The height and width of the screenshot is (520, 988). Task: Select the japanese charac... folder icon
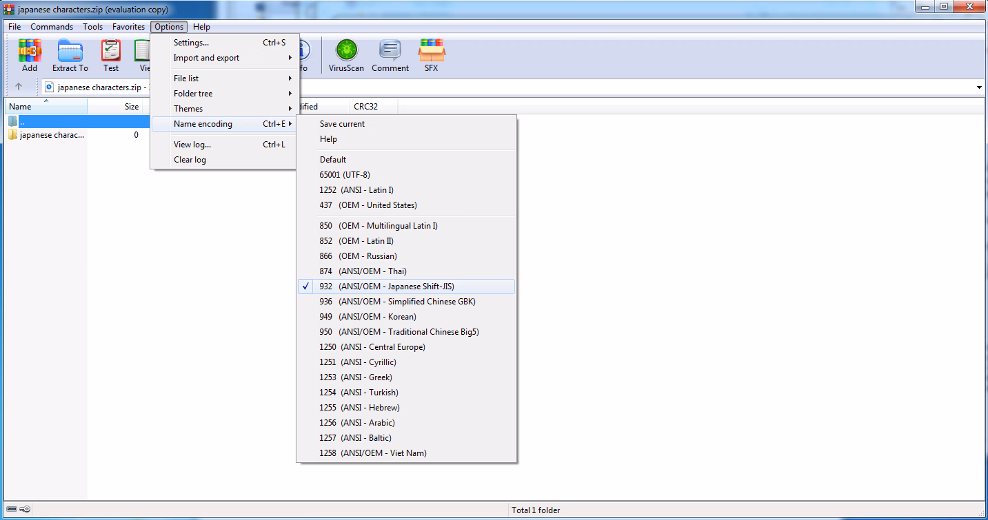(x=12, y=135)
